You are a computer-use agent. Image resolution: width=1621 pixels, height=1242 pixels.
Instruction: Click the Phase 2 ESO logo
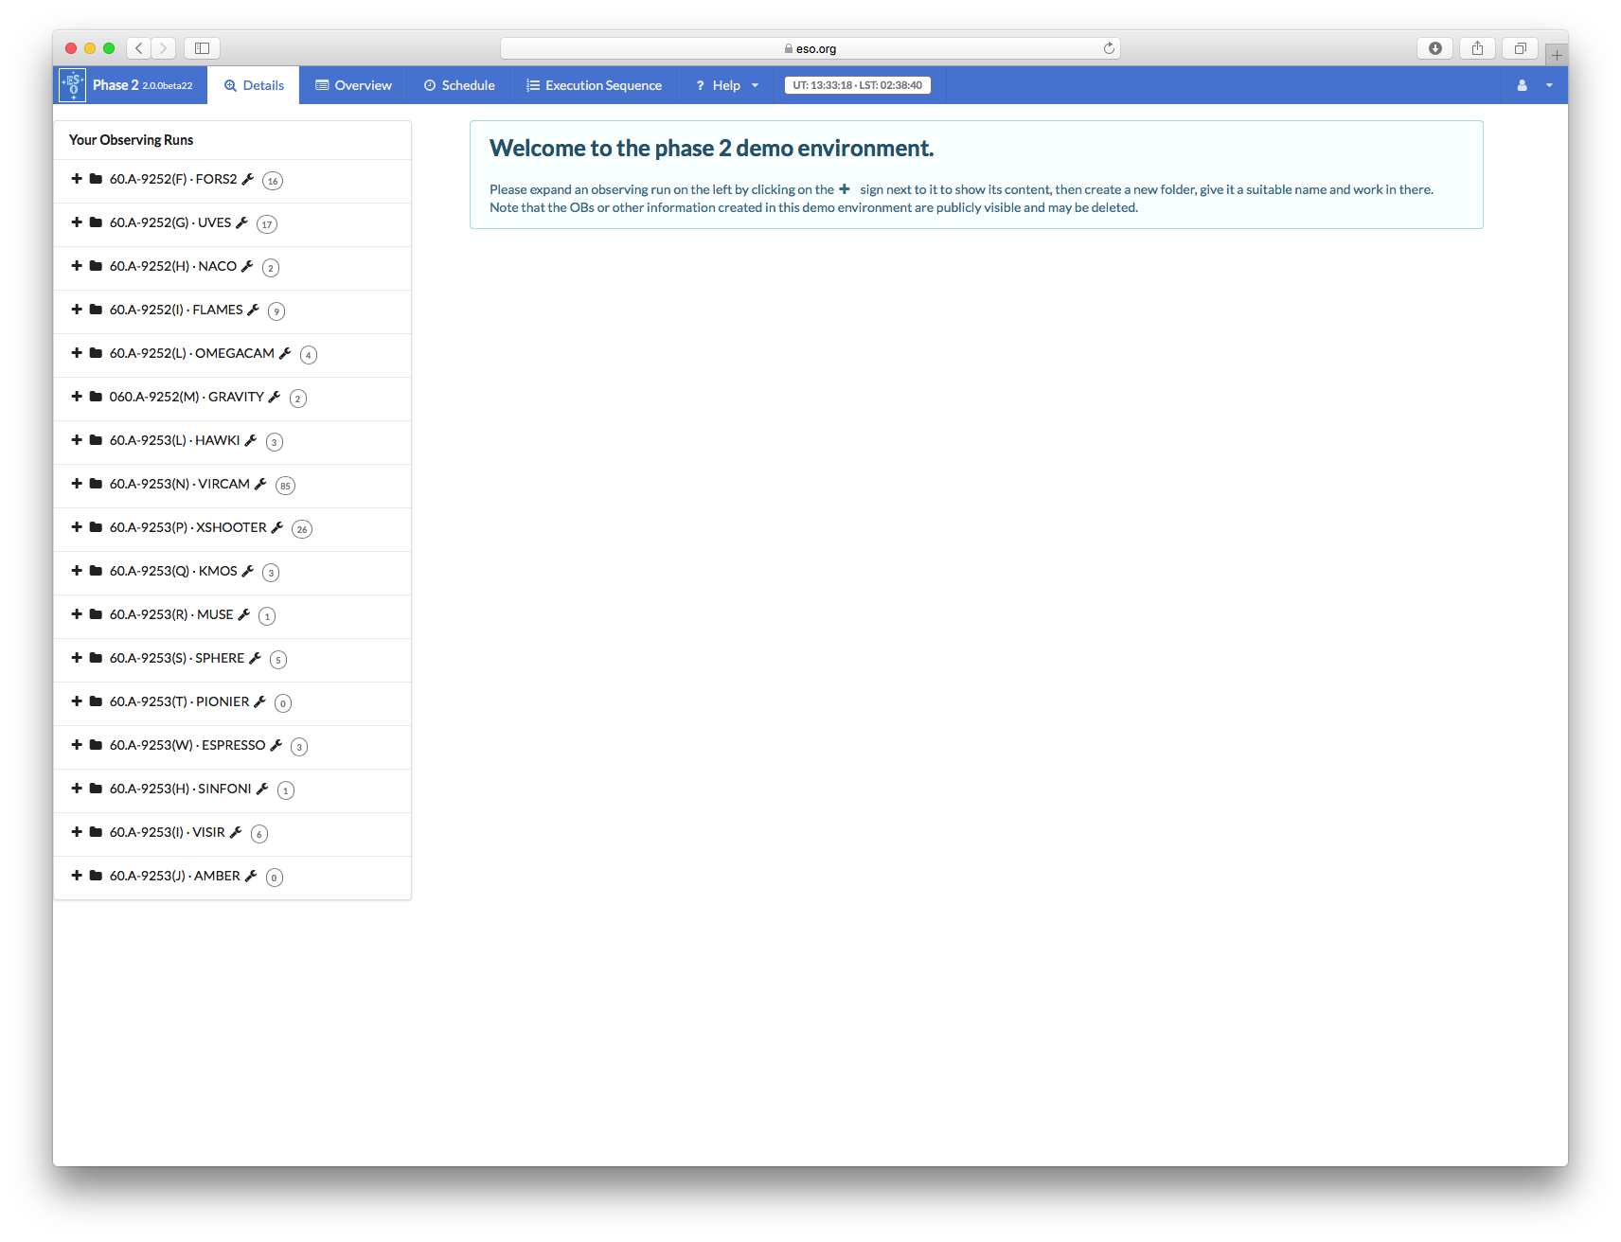point(73,85)
